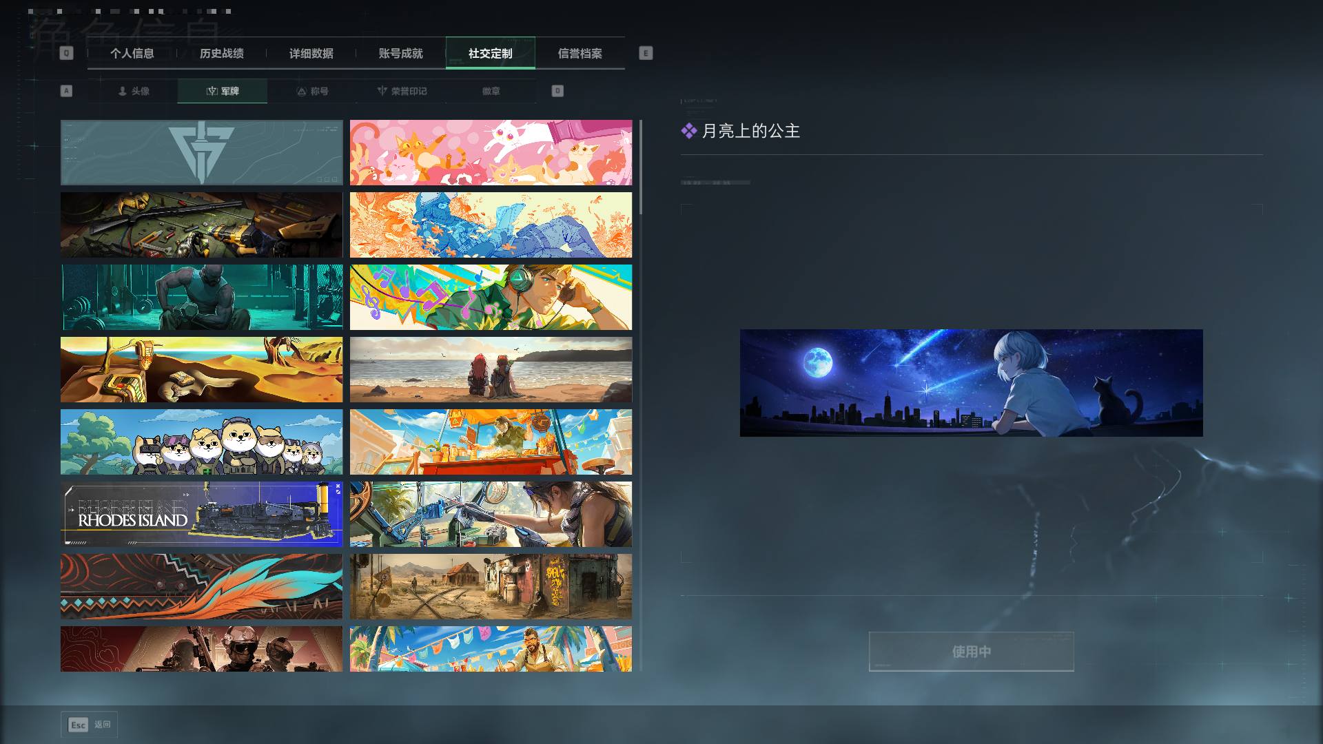The width and height of the screenshot is (1323, 744).
Task: Choose the tropical bearded vendor dog tag
Action: click(x=491, y=649)
